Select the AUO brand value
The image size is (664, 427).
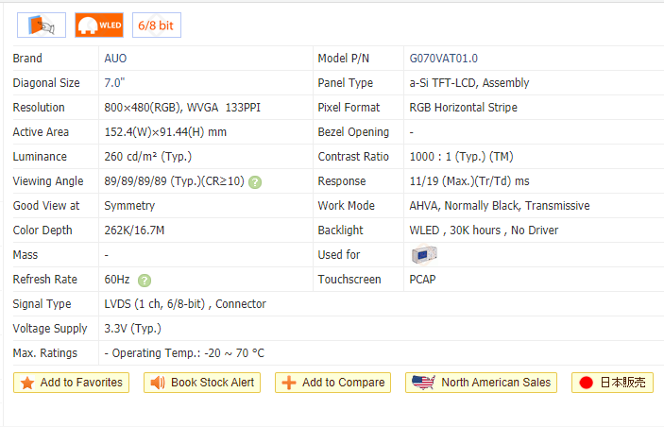pyautogui.click(x=115, y=59)
